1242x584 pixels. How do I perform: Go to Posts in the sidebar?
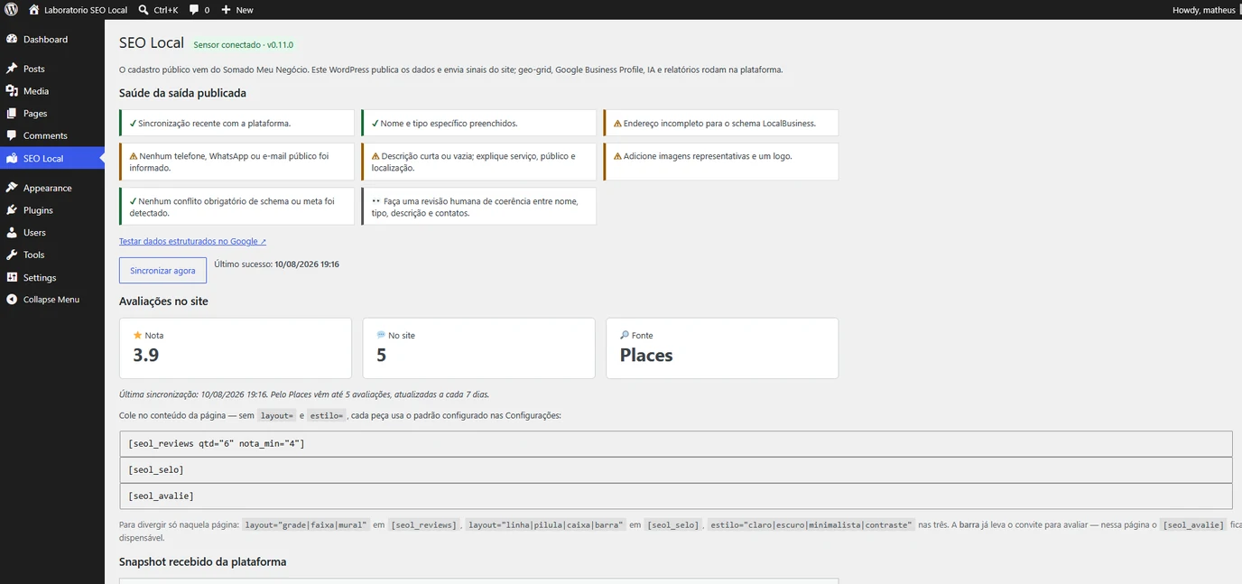[x=52, y=69]
